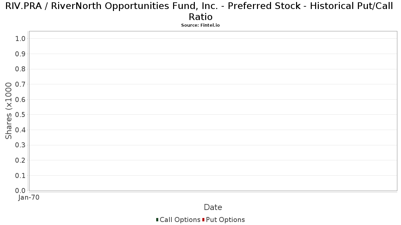Screen dimensions: 401x225
Task: Toggle the Call Options legend label
Action: pyautogui.click(x=180, y=220)
